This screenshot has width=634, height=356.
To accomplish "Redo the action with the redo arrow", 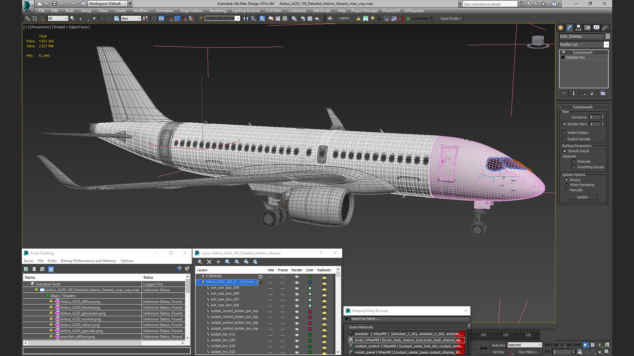I will pyautogui.click(x=72, y=4).
